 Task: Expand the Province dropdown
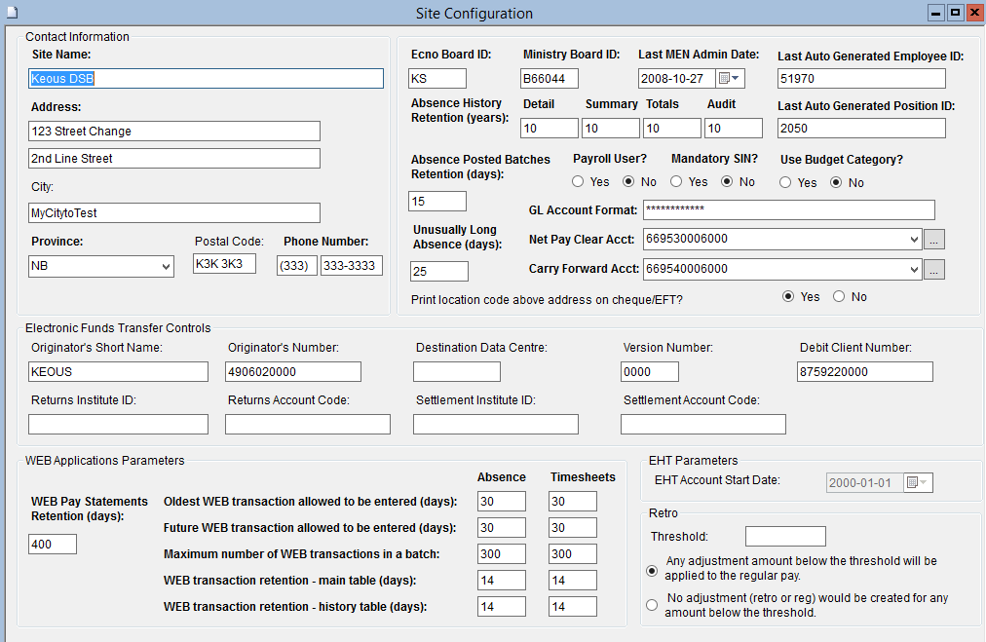coord(164,266)
